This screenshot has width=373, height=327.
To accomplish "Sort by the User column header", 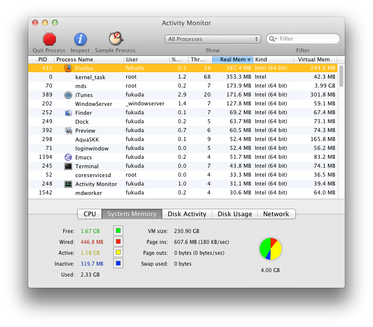I will (x=146, y=59).
